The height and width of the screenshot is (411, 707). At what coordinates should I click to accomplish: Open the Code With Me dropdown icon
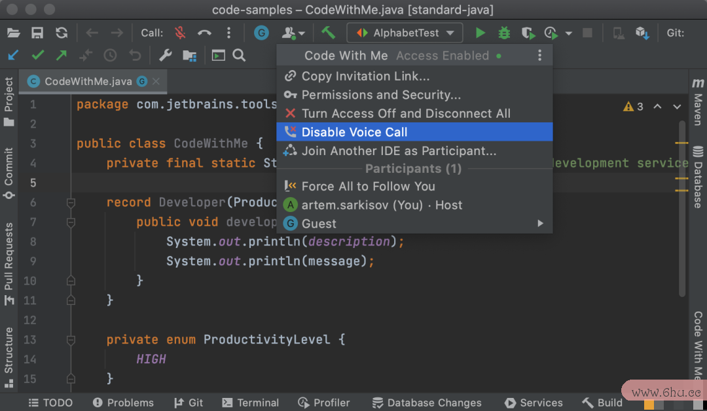(x=293, y=33)
